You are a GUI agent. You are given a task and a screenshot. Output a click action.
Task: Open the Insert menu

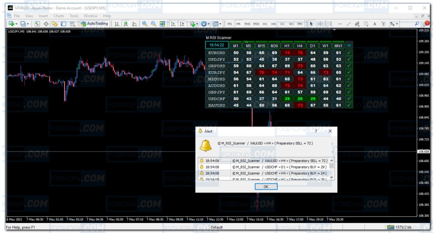point(43,16)
